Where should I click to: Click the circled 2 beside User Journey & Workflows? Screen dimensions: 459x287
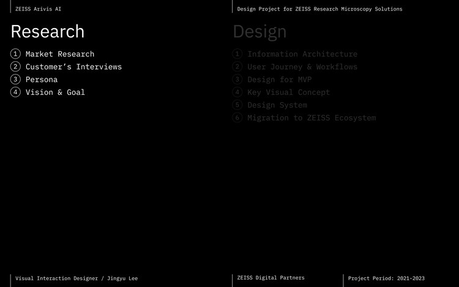point(237,67)
